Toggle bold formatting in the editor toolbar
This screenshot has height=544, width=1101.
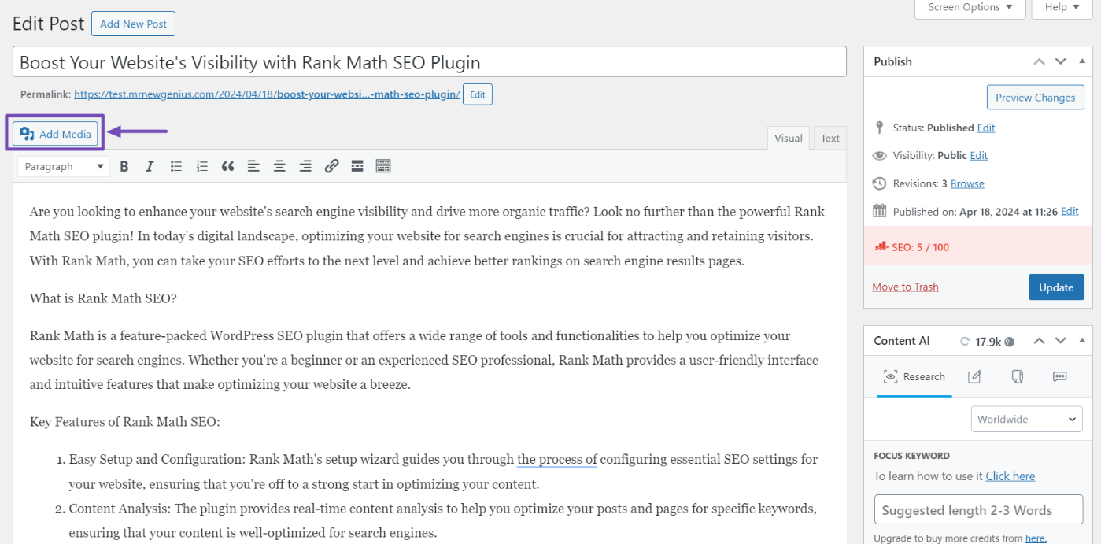click(x=124, y=166)
